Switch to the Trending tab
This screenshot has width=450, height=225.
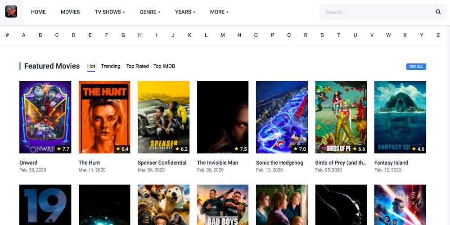coord(111,66)
